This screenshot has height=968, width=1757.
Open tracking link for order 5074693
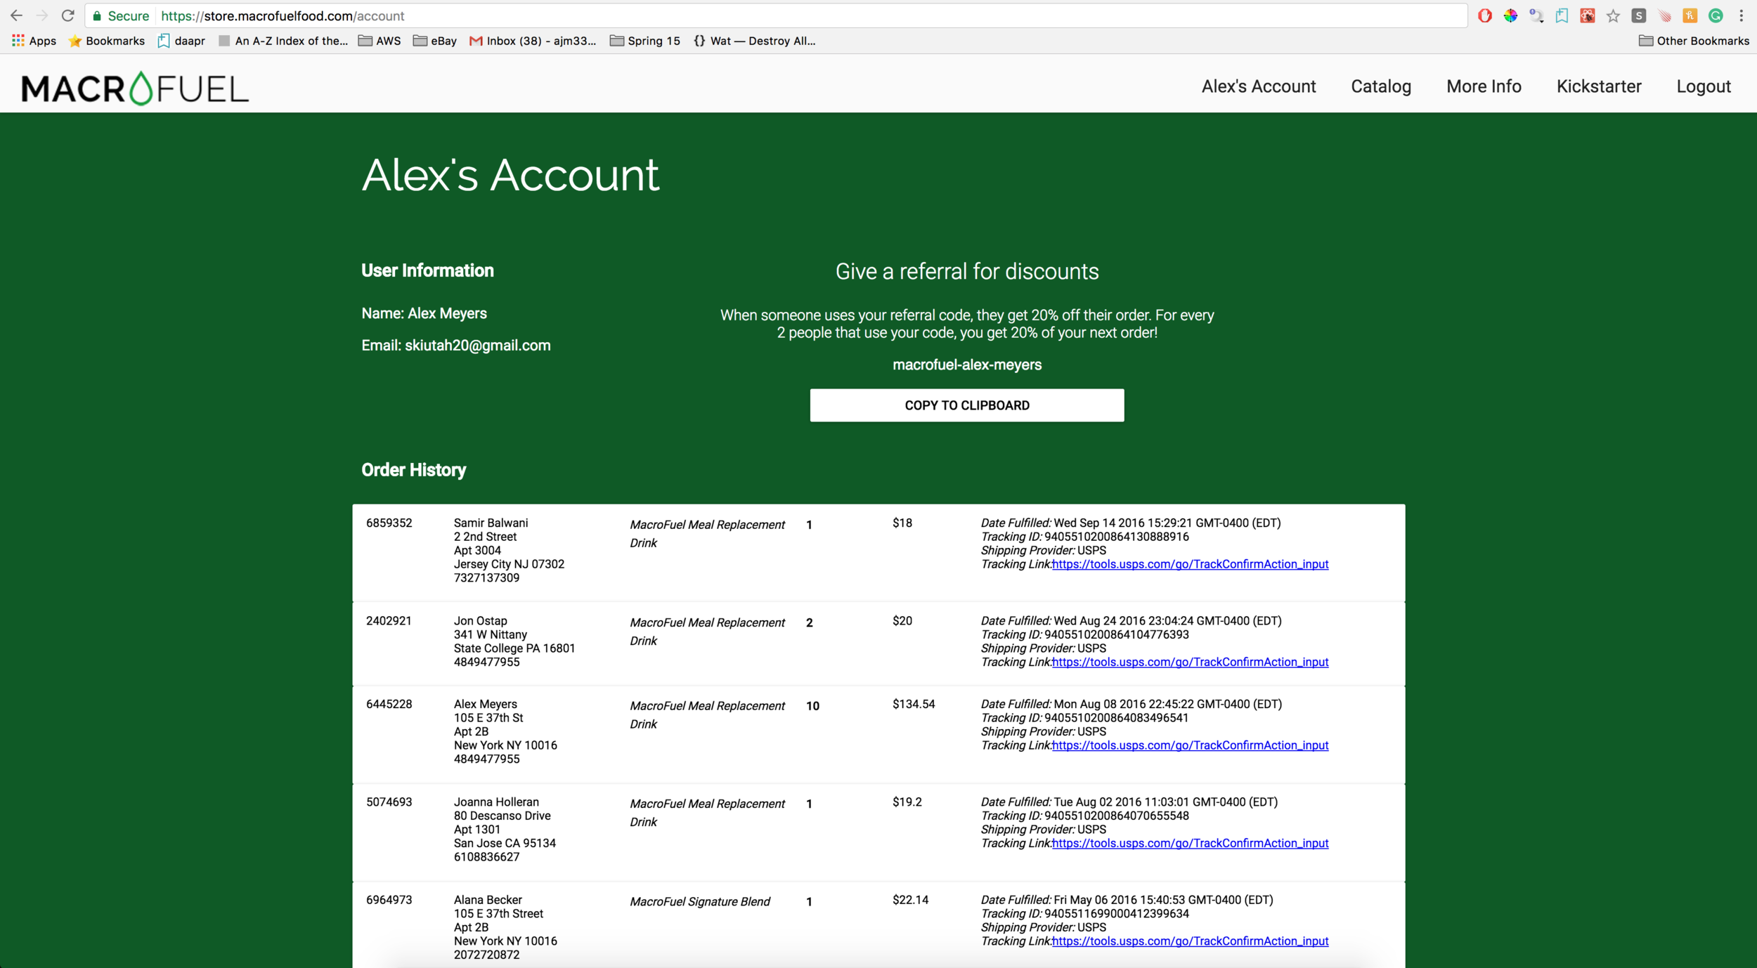point(1189,843)
